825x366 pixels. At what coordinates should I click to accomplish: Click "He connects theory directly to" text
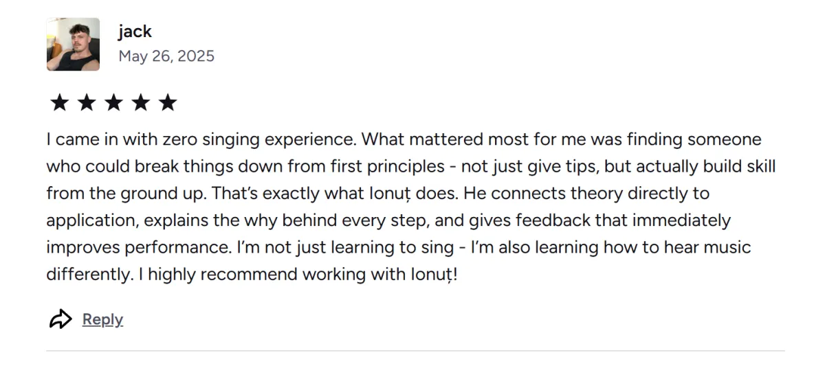(x=586, y=194)
